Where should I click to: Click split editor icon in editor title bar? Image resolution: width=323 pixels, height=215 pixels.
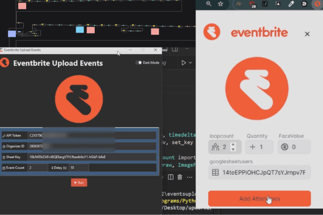tap(175, 49)
